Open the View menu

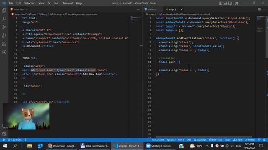pos(41,3)
